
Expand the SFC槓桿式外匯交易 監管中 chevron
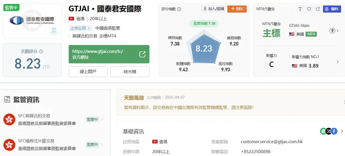tap(102, 144)
